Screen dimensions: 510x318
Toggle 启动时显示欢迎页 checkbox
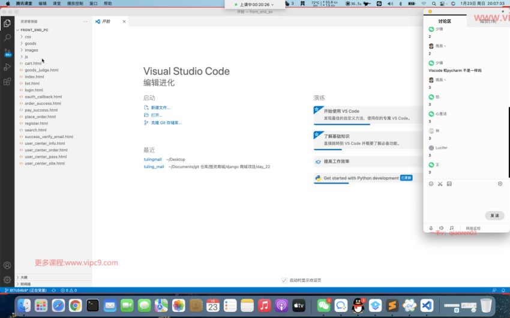coord(284,280)
